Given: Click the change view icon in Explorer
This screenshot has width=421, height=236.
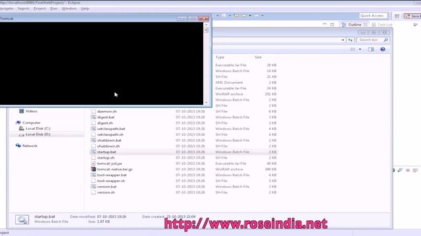Looking at the screenshot, I should click(353, 49).
